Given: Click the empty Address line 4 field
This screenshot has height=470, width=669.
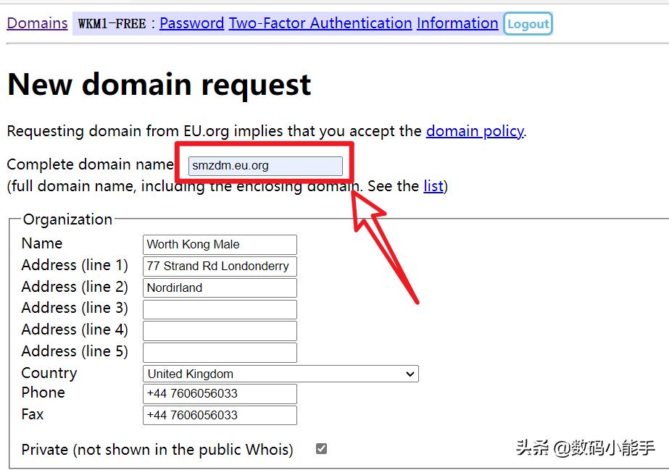Looking at the screenshot, I should point(220,331).
